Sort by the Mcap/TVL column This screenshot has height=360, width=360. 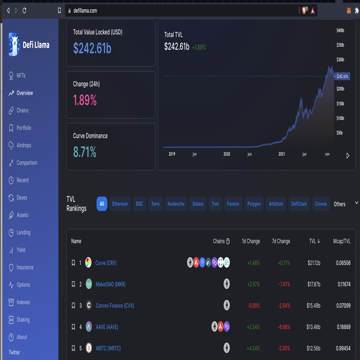[x=342, y=241]
